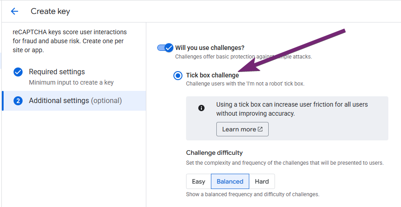Click the 'Tick box challenge' label text
Image resolution: width=401 pixels, height=207 pixels.
click(212, 75)
